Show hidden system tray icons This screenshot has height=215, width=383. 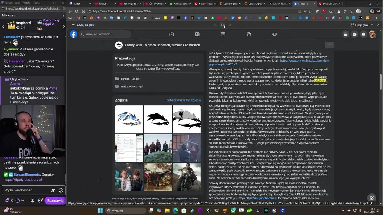[x=343, y=211]
